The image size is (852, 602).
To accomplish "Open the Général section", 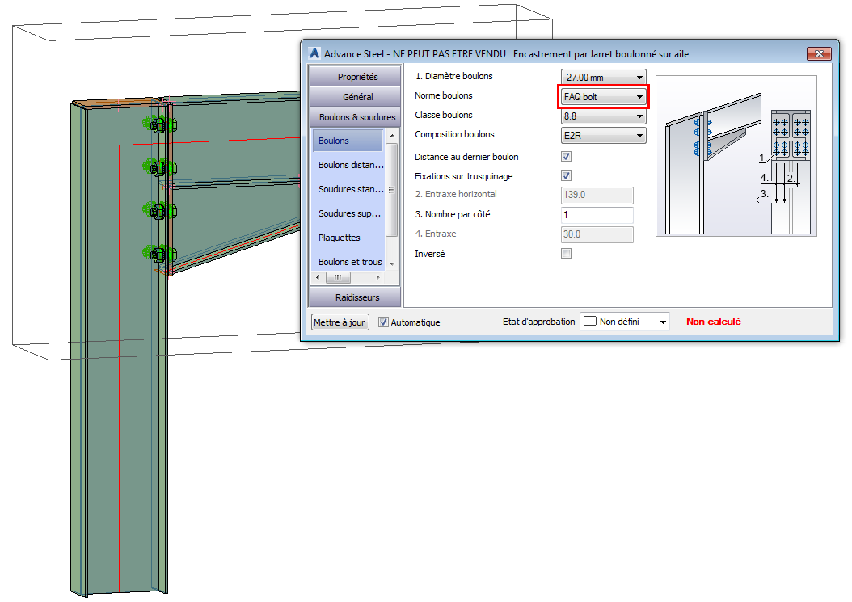I will (356, 97).
